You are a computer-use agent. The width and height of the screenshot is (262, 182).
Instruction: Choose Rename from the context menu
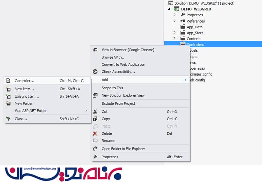click(140, 141)
